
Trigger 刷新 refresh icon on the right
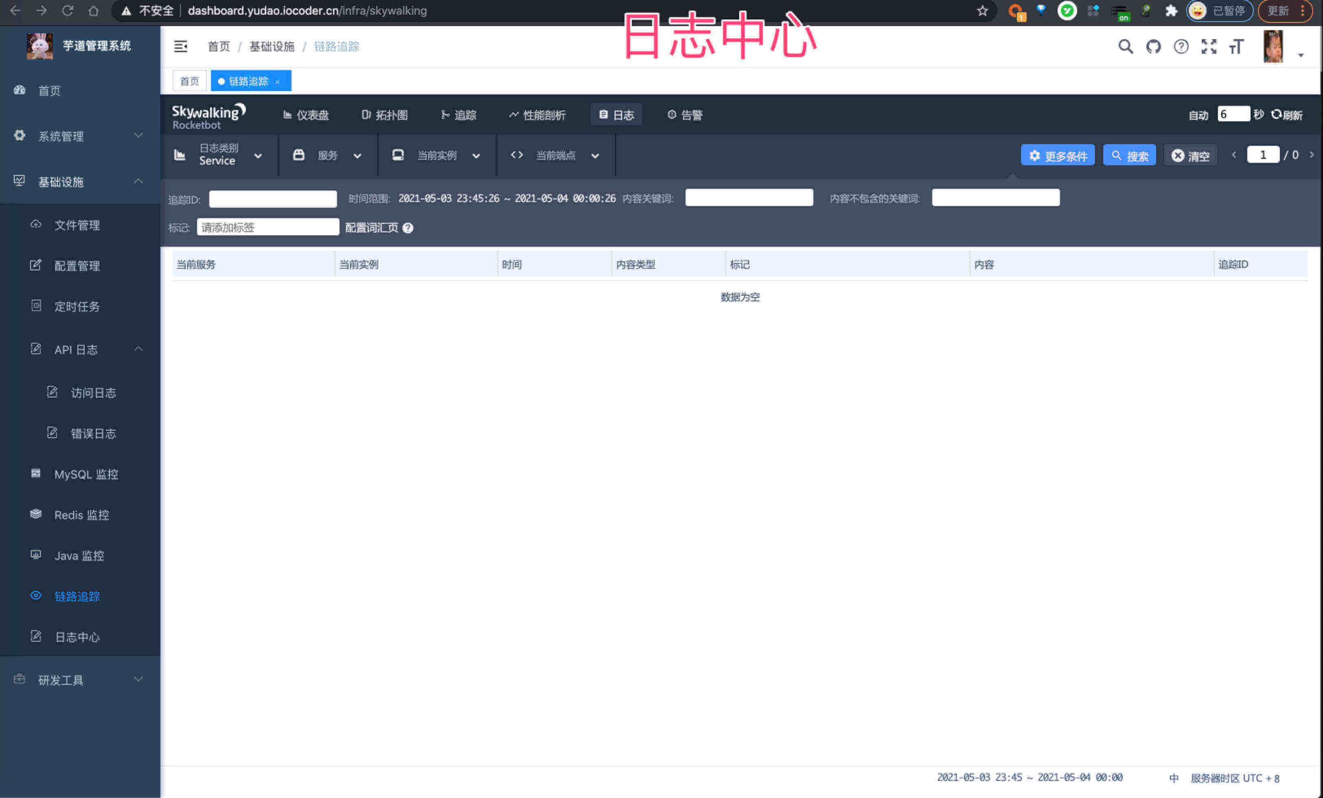(x=1287, y=114)
